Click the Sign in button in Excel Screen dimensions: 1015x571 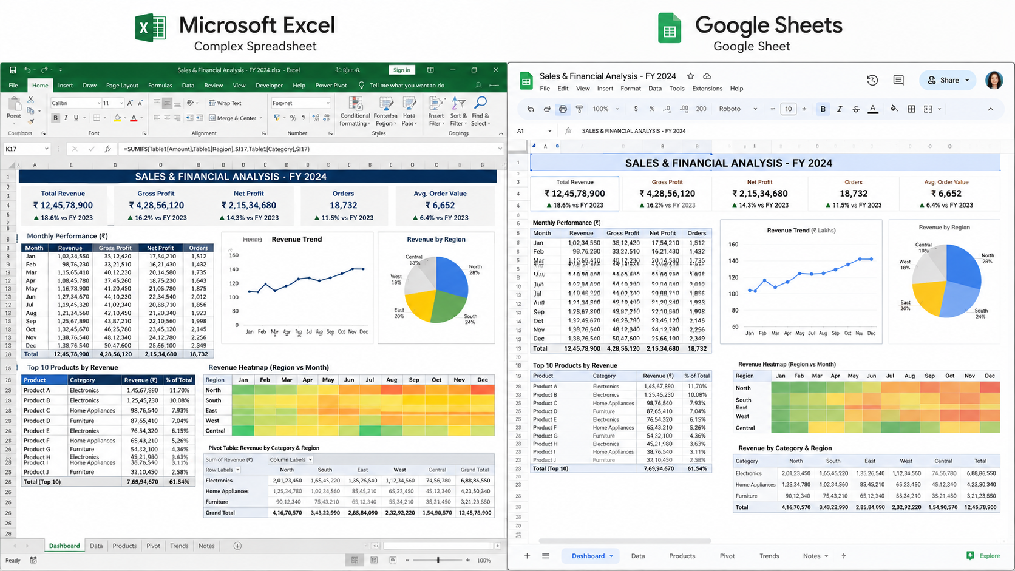tap(402, 70)
